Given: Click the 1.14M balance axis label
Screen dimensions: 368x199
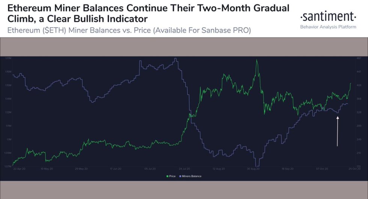Looking at the screenshot, I should pyautogui.click(x=9, y=99).
